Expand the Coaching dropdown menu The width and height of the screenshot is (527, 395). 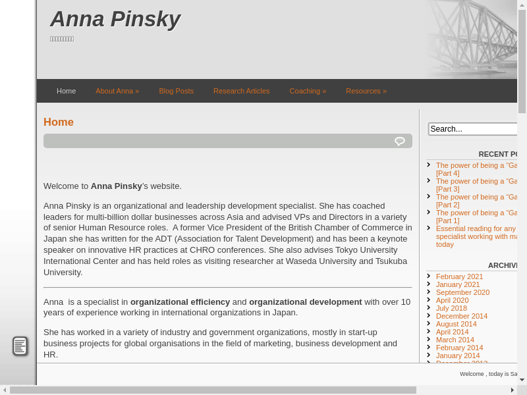click(x=308, y=91)
